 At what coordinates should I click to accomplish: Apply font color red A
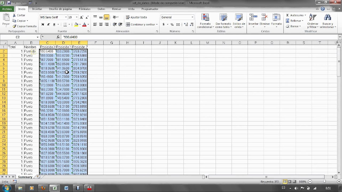(x=84, y=25)
